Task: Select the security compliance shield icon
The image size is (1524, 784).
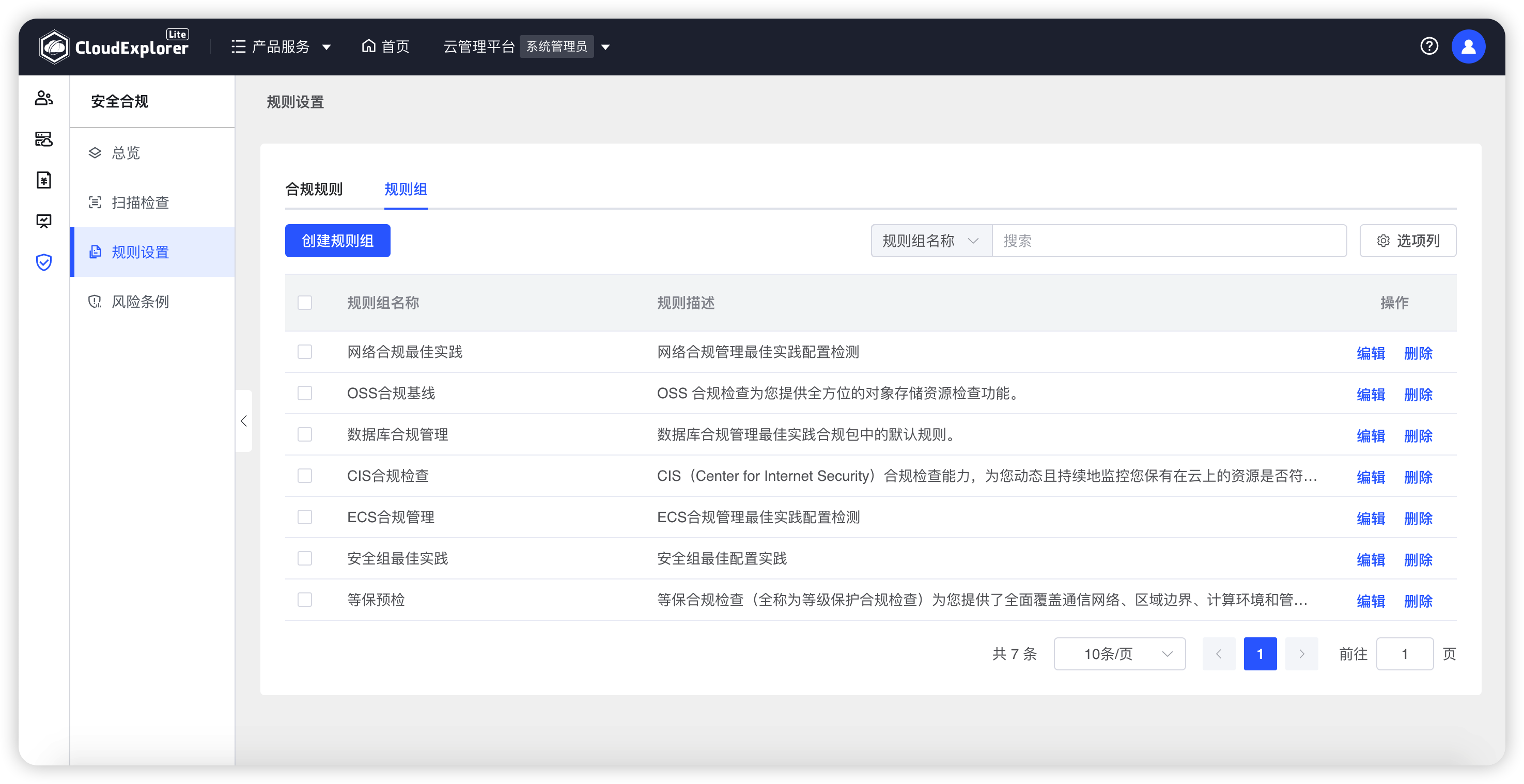Action: point(44,262)
